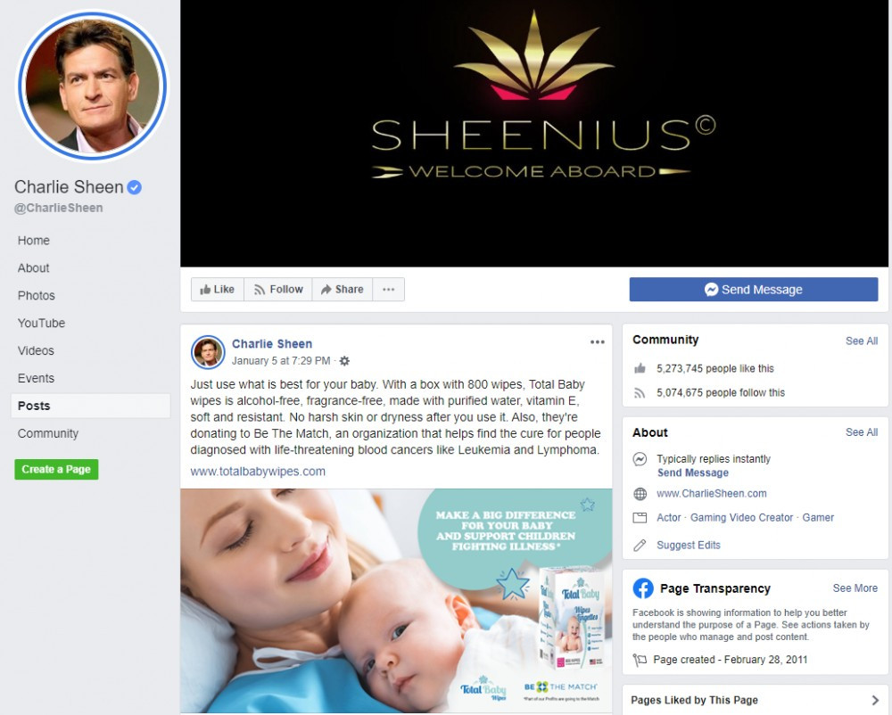Toggle Like on the page
892x715 pixels.
click(218, 289)
